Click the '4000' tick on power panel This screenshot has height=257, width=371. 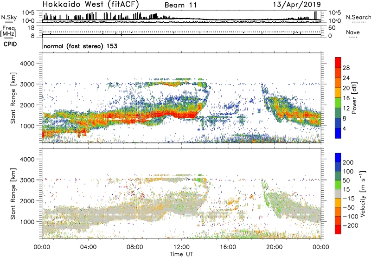pyautogui.click(x=27, y=64)
